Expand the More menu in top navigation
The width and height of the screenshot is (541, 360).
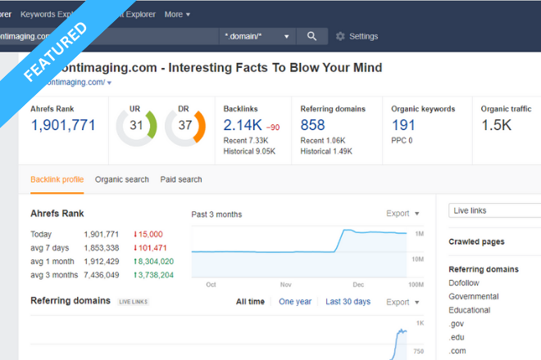coord(177,14)
